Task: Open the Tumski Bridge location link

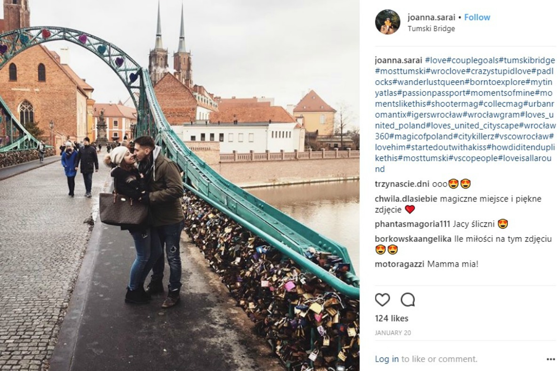Action: click(x=432, y=29)
